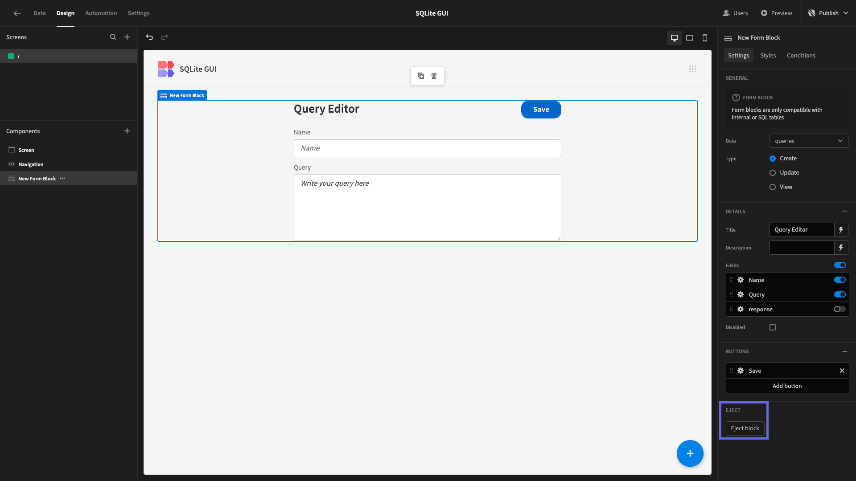
Task: Open Save button settings gear
Action: point(741,371)
